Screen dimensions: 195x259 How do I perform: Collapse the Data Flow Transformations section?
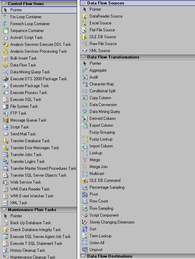(83, 57)
